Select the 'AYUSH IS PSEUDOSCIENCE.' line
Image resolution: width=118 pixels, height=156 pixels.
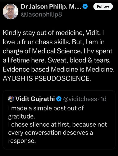click(47, 78)
